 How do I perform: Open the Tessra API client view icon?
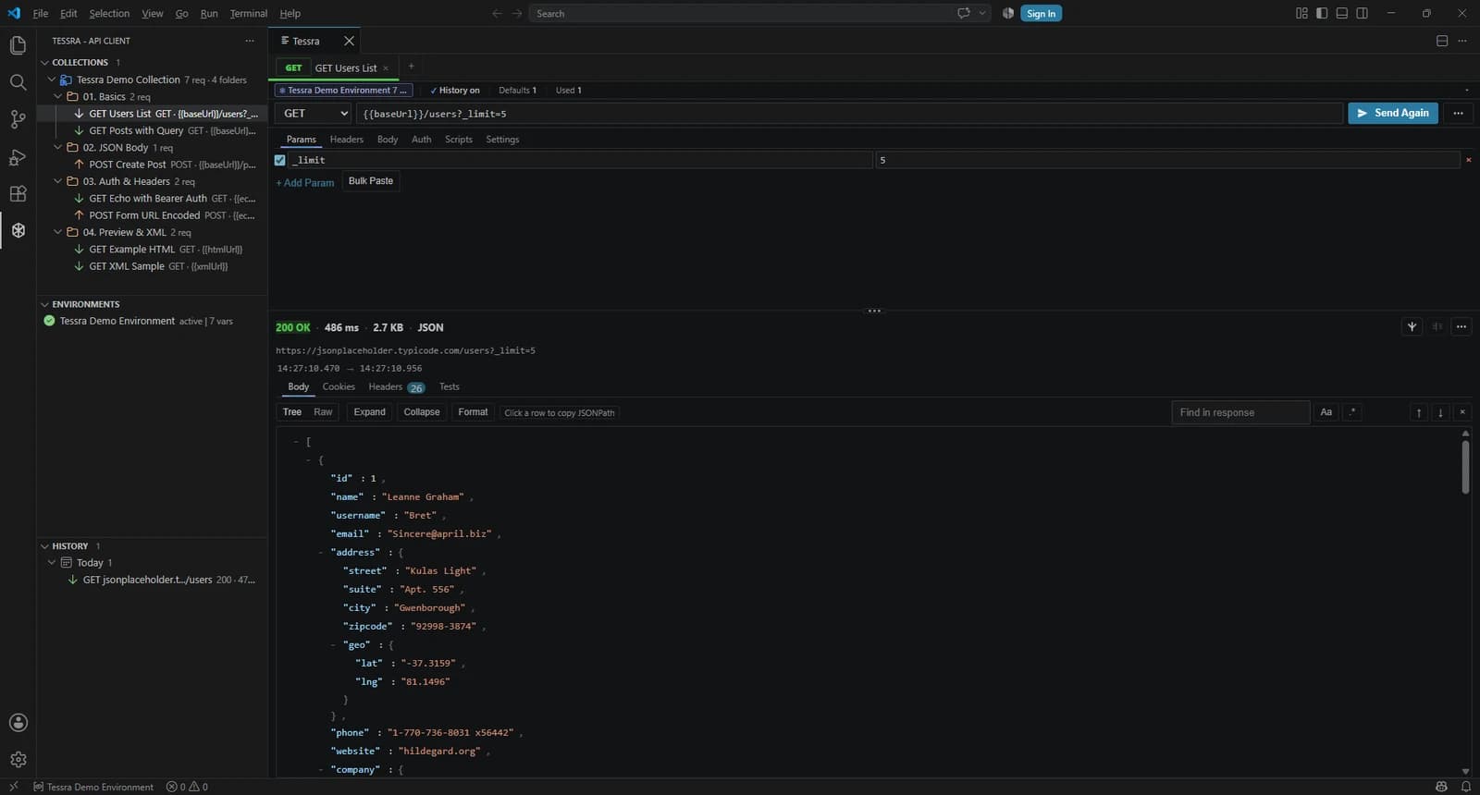point(18,230)
